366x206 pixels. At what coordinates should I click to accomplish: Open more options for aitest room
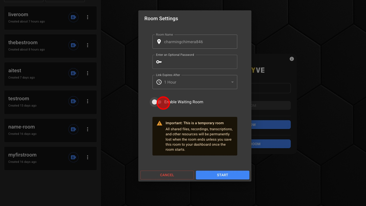pyautogui.click(x=88, y=73)
